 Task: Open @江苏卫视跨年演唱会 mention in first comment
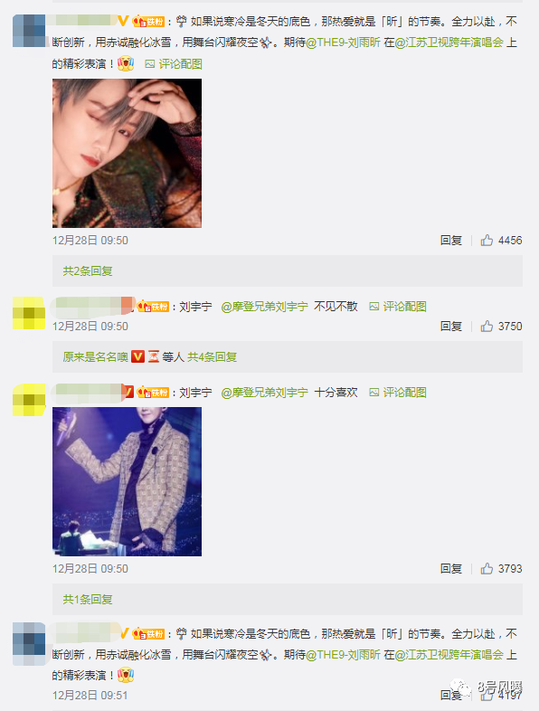(449, 43)
